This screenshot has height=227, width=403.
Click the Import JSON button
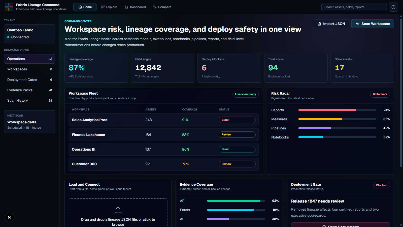tap(331, 24)
